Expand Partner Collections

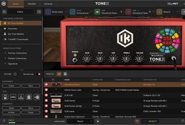point(17,59)
